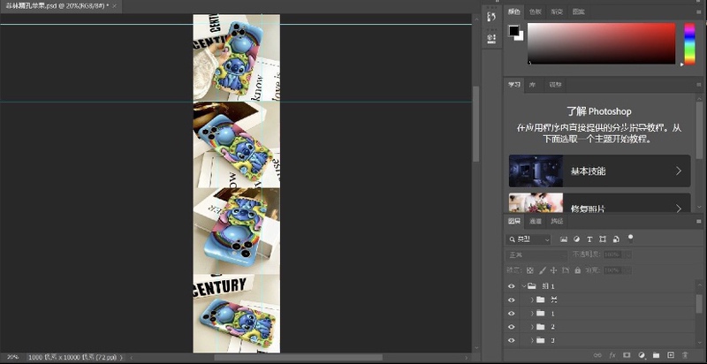Select the 组 1 layer name

click(x=548, y=286)
